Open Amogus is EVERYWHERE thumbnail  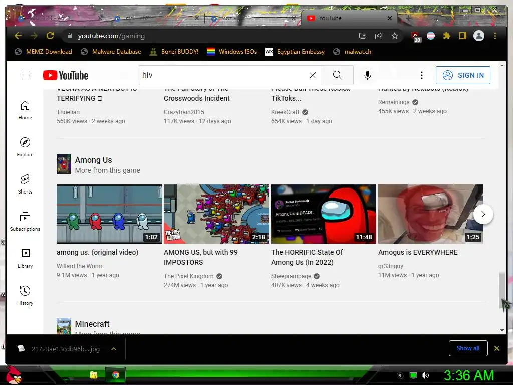pos(430,214)
